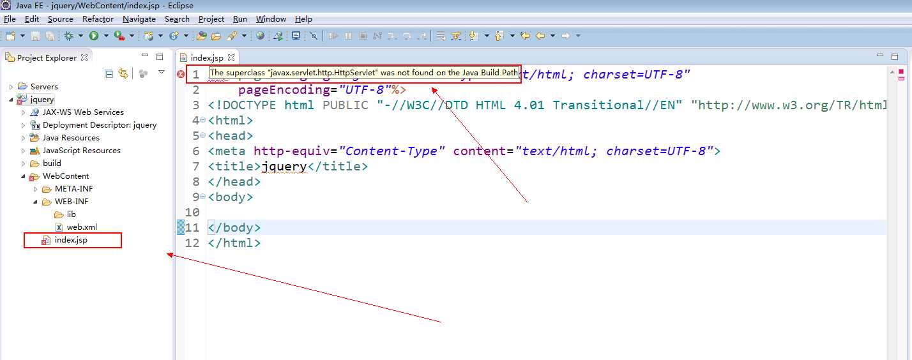Screen dimensions: 912x360
Task: Click the monitor icon in the toolbar
Action: (x=296, y=36)
